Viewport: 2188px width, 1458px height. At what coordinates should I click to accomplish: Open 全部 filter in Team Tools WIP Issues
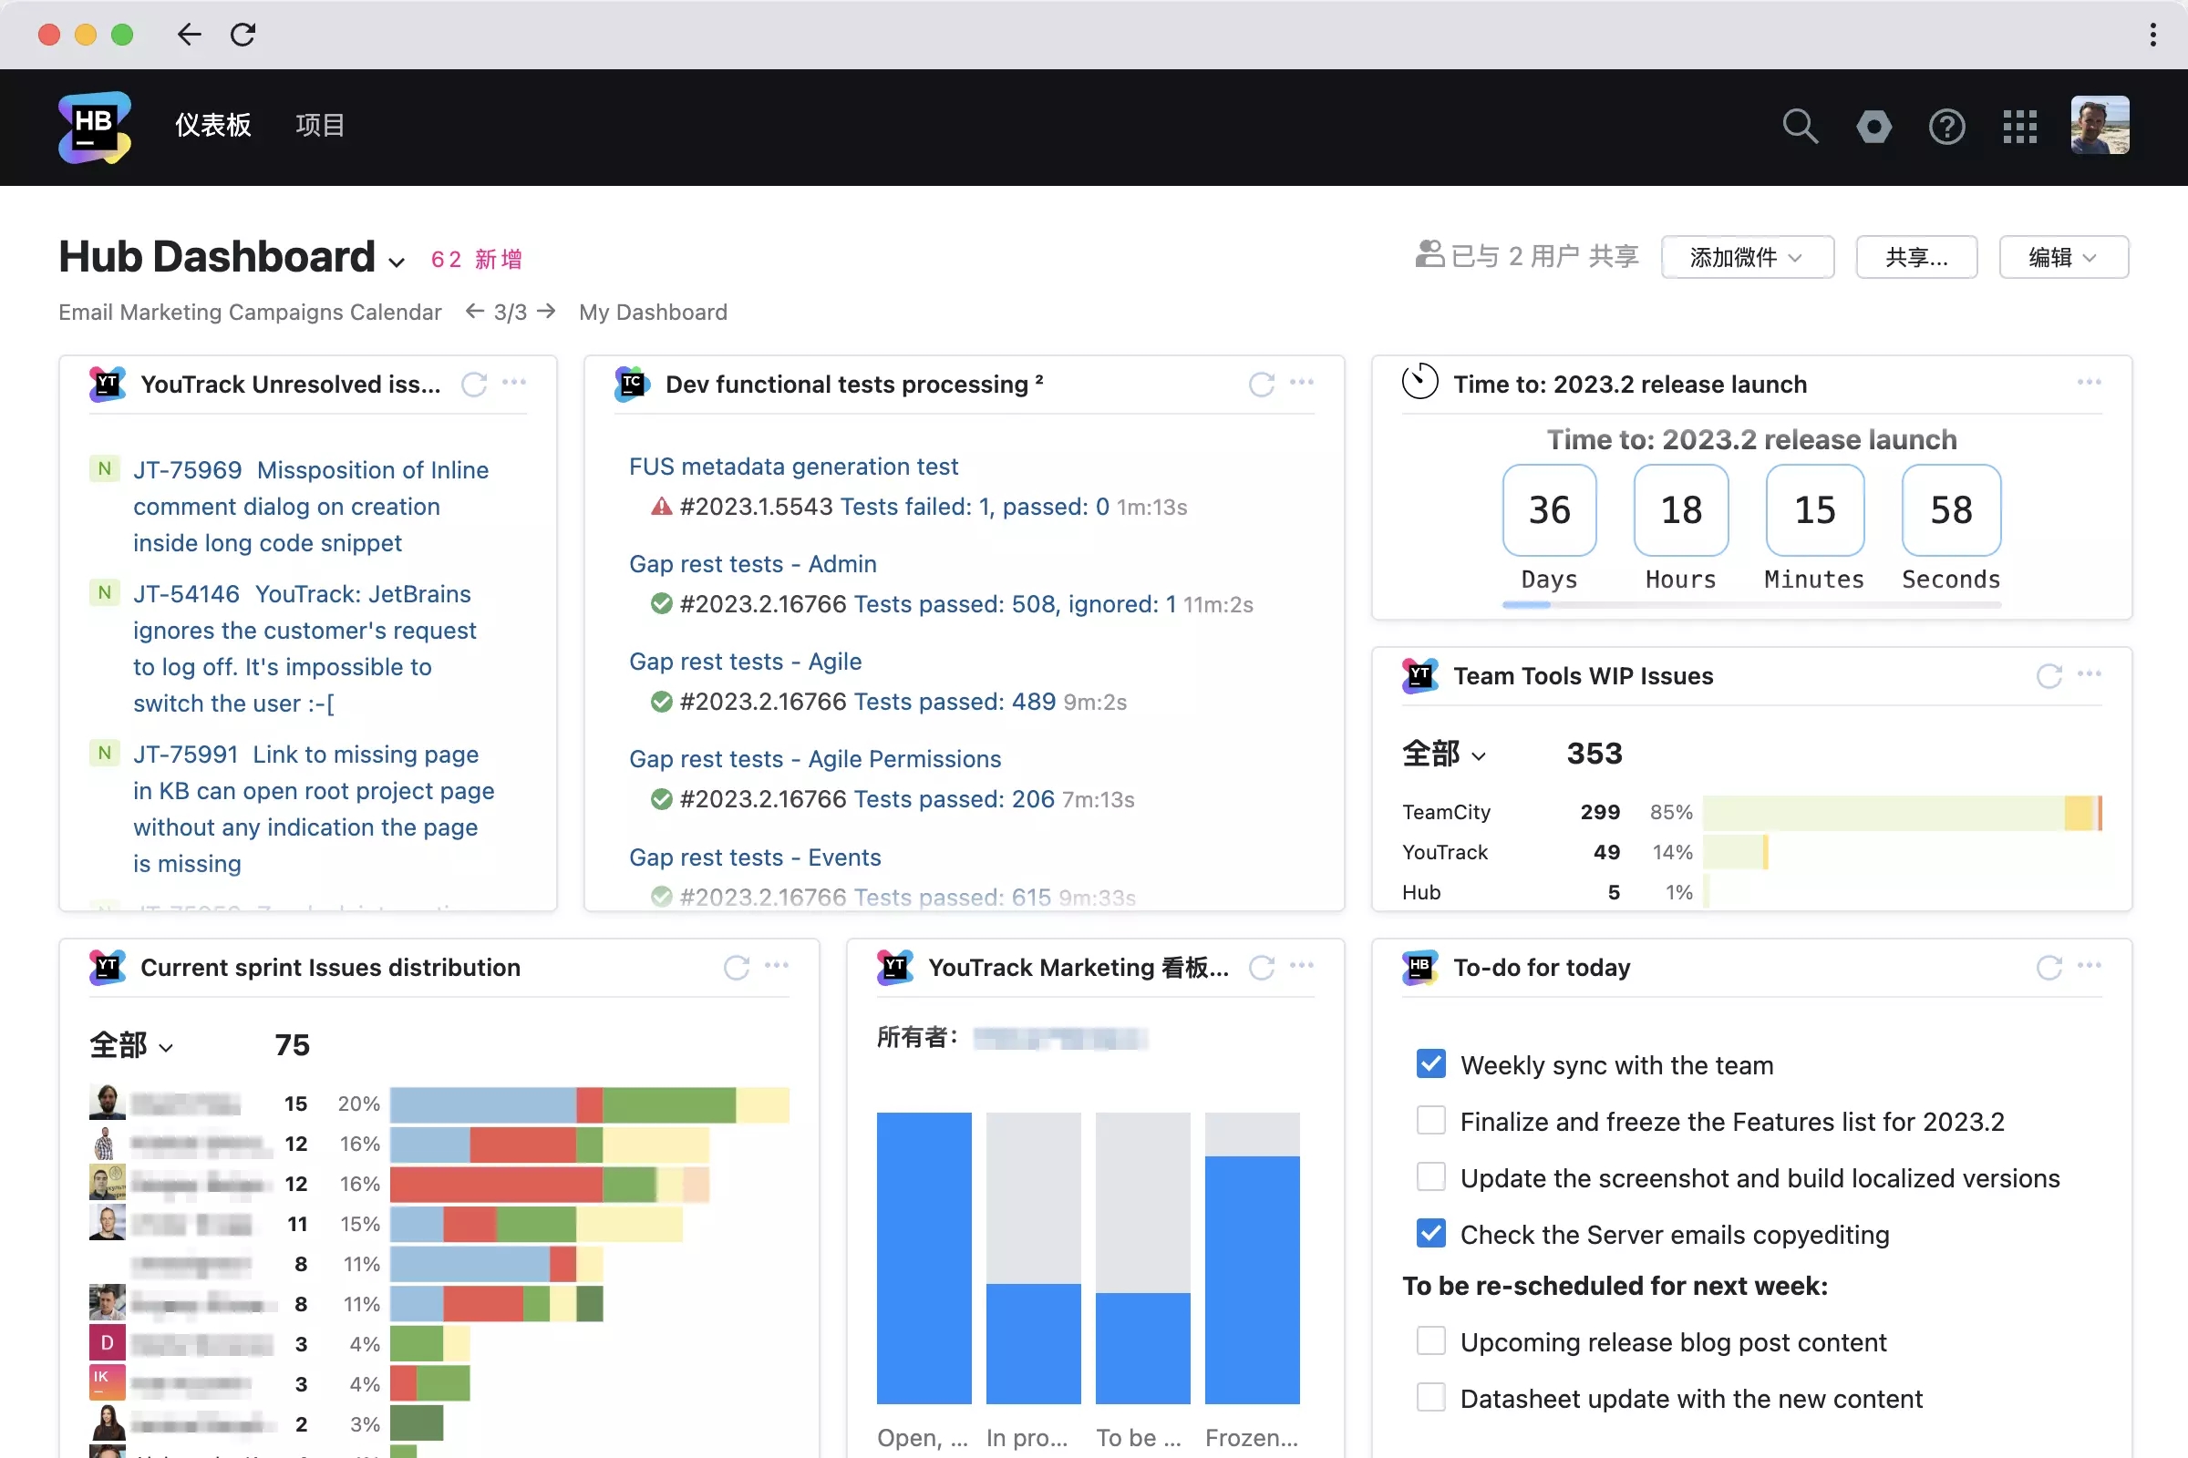point(1443,755)
